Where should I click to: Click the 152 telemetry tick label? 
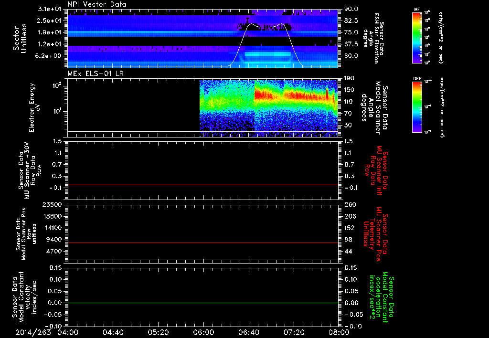coord(350,228)
